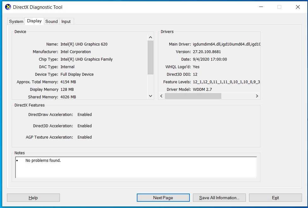The width and height of the screenshot is (308, 208).
Task: Click driver date '9/4/2020 17:00:00'
Action: 210,59
